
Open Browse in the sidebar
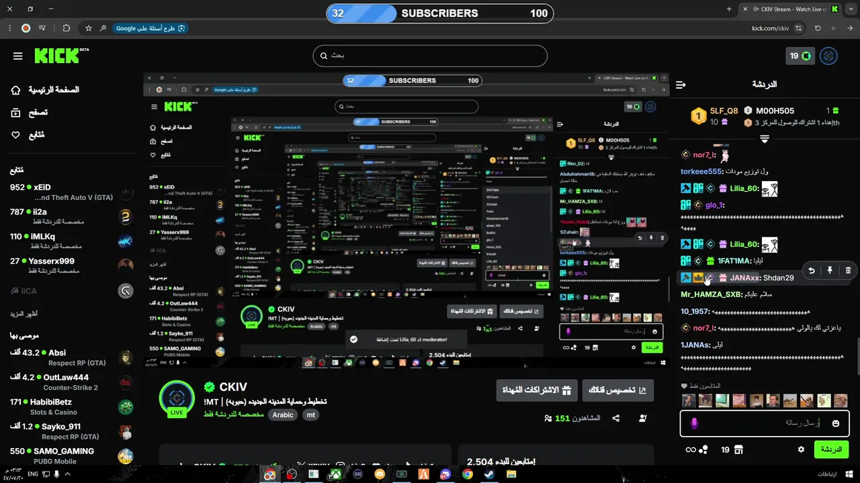[x=30, y=113]
